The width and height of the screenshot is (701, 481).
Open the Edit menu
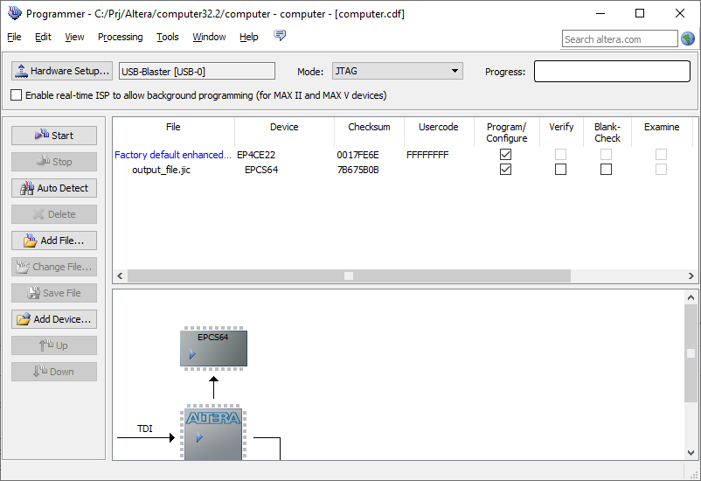tap(44, 37)
